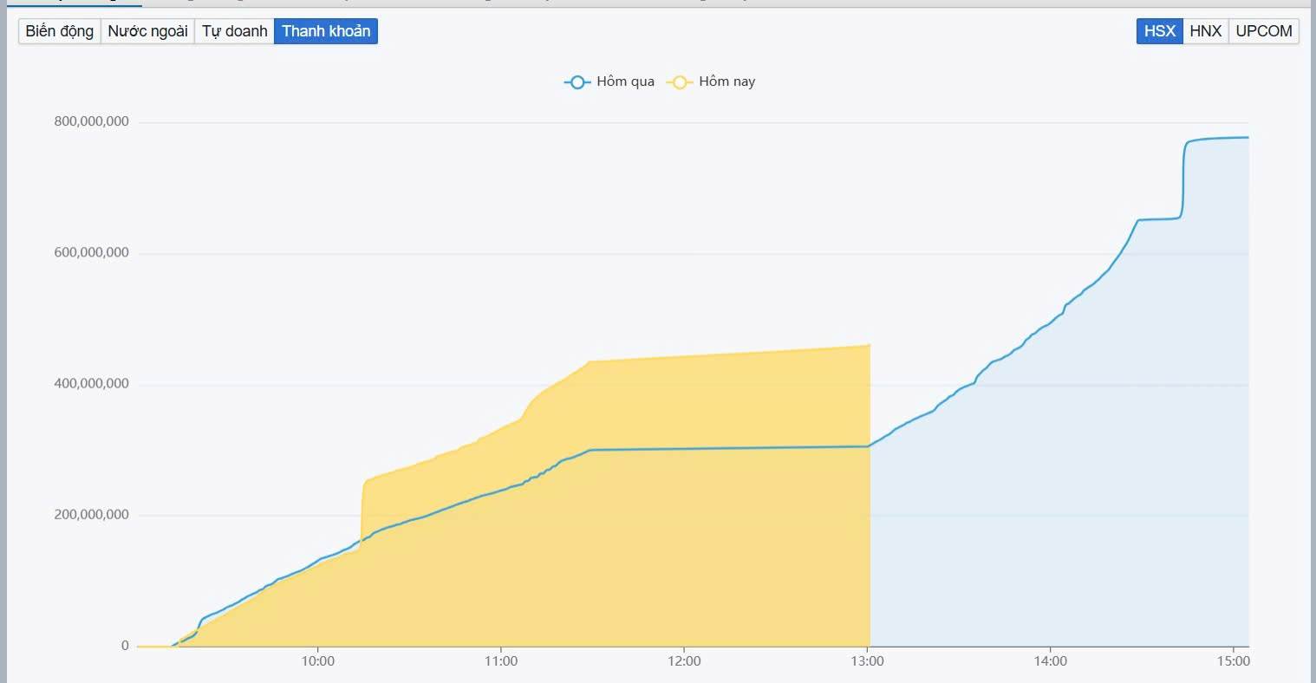Click the 12:00 time axis label
The height and width of the screenshot is (683, 1316).
coord(684,661)
